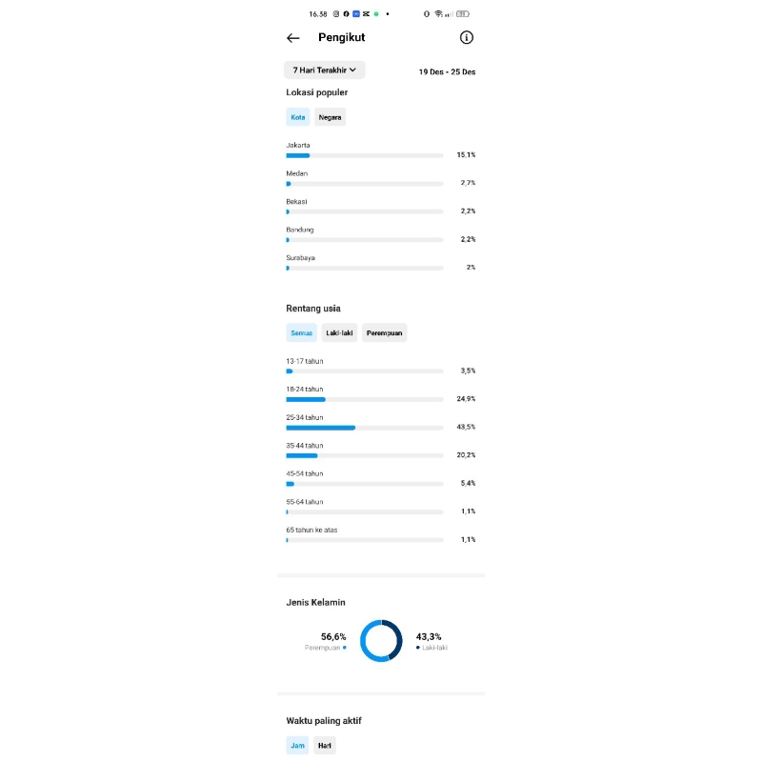
Task: Tap the Jakarta location progress bar
Action: pos(365,155)
